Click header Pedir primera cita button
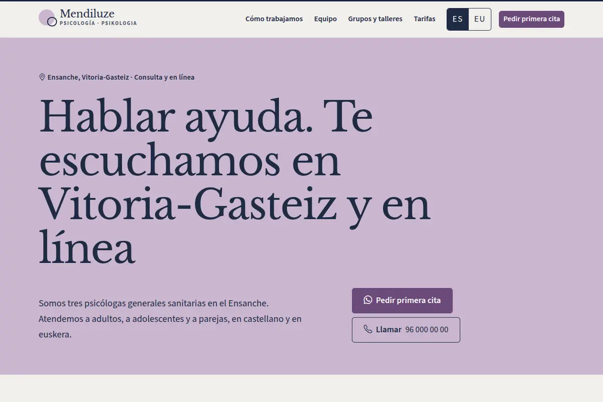The width and height of the screenshot is (603, 402). [x=532, y=19]
